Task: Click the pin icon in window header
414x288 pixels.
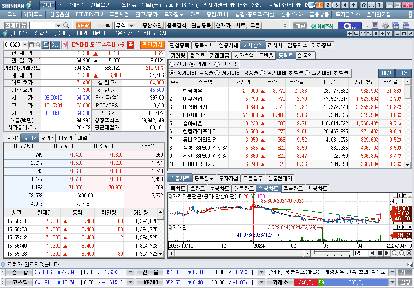Action: pos(382,33)
